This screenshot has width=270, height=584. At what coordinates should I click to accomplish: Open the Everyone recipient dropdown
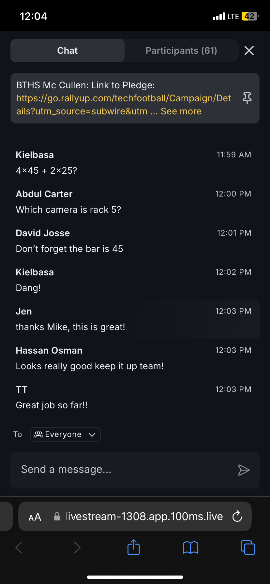click(x=65, y=434)
